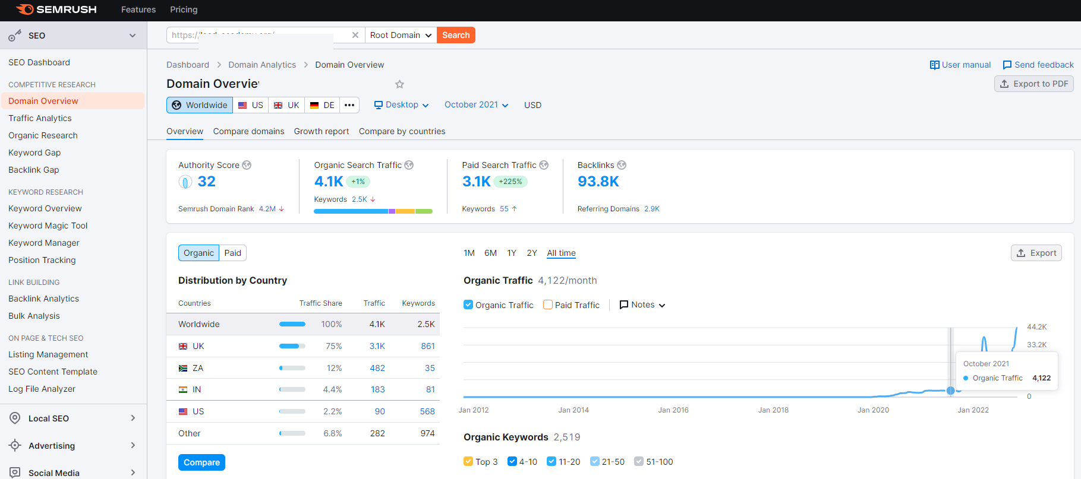Click the UK traffic share bar
The image size is (1081, 479).
(x=292, y=346)
